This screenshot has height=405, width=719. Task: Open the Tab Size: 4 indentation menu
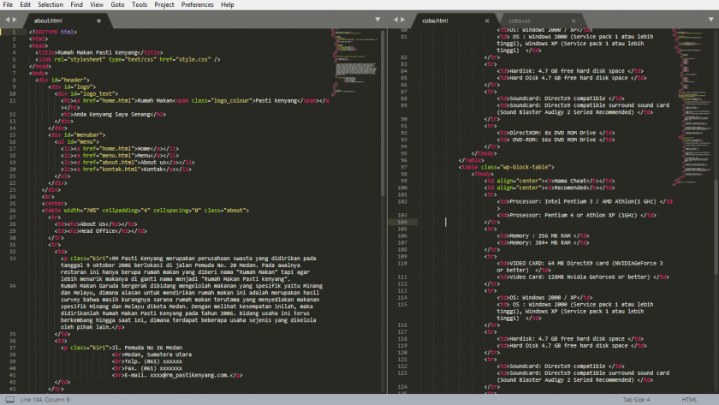point(637,399)
